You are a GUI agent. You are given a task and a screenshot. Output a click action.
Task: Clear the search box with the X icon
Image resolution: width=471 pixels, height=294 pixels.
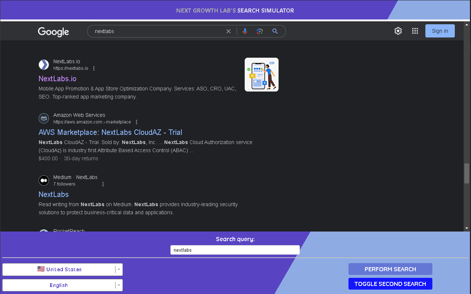(x=229, y=31)
